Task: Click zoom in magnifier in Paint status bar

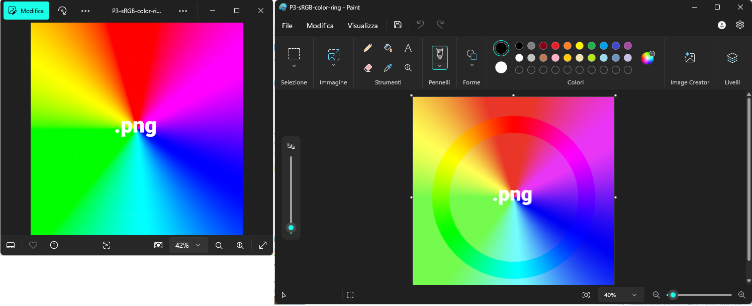Action: pos(741,295)
